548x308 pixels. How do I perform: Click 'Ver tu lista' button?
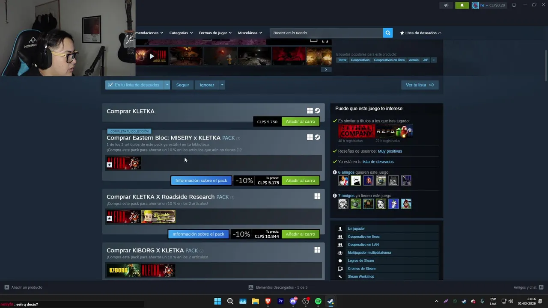(420, 85)
